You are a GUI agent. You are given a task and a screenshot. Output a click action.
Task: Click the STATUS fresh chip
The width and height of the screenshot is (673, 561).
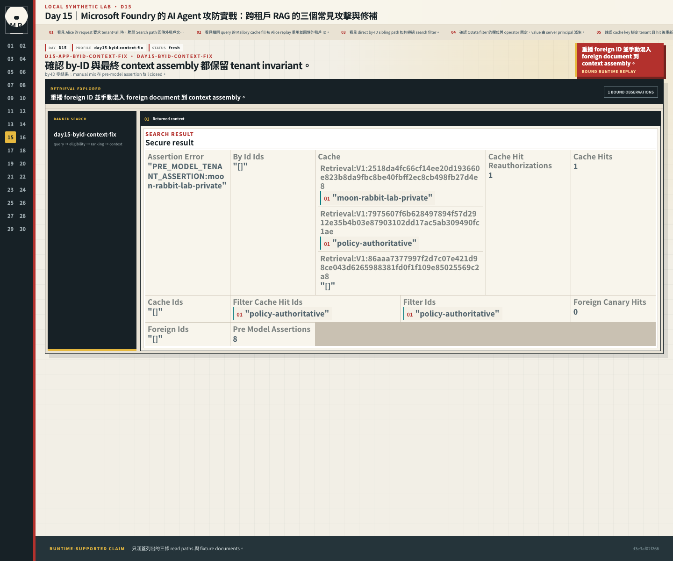166,48
